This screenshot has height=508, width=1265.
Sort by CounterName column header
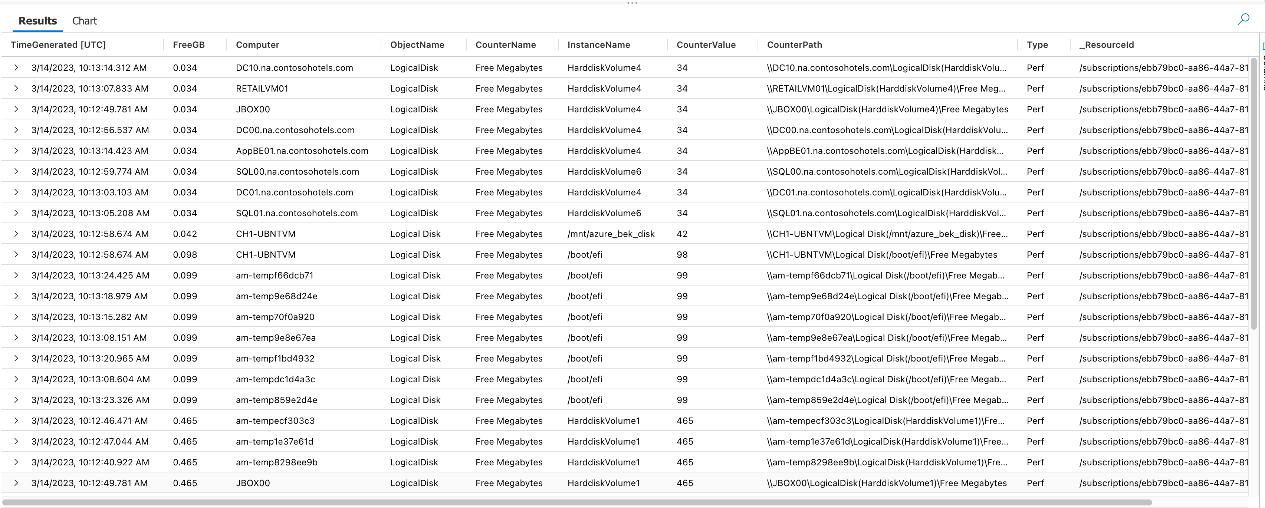tap(505, 44)
